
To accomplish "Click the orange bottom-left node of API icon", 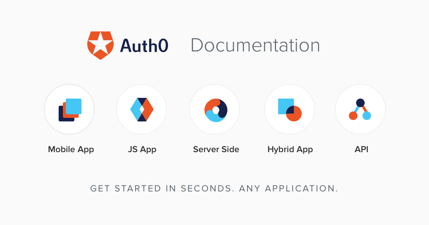I will pyautogui.click(x=353, y=116).
